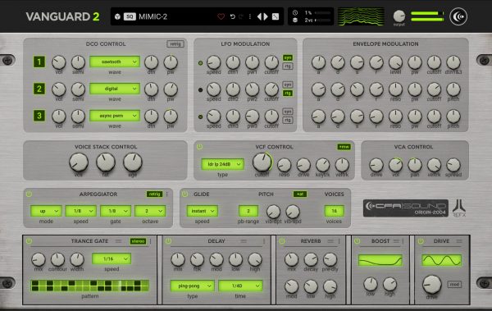
Task: Click the large drive knob in Drive effect
Action: click(432, 285)
